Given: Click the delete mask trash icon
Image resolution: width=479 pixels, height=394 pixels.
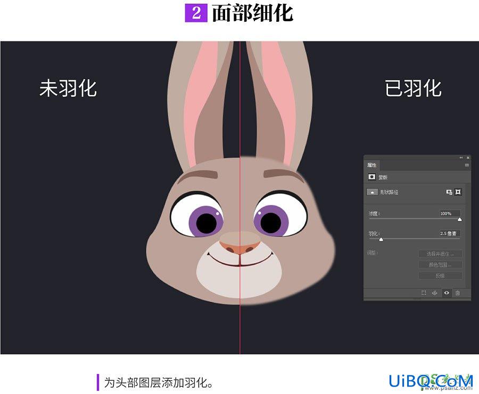Looking at the screenshot, I should click(x=457, y=293).
